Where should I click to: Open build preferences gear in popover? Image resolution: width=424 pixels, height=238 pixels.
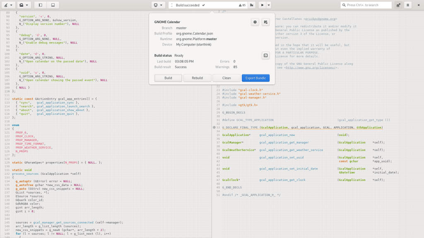255,22
